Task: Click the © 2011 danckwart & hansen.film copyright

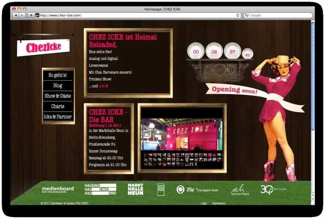Action: [64, 203]
